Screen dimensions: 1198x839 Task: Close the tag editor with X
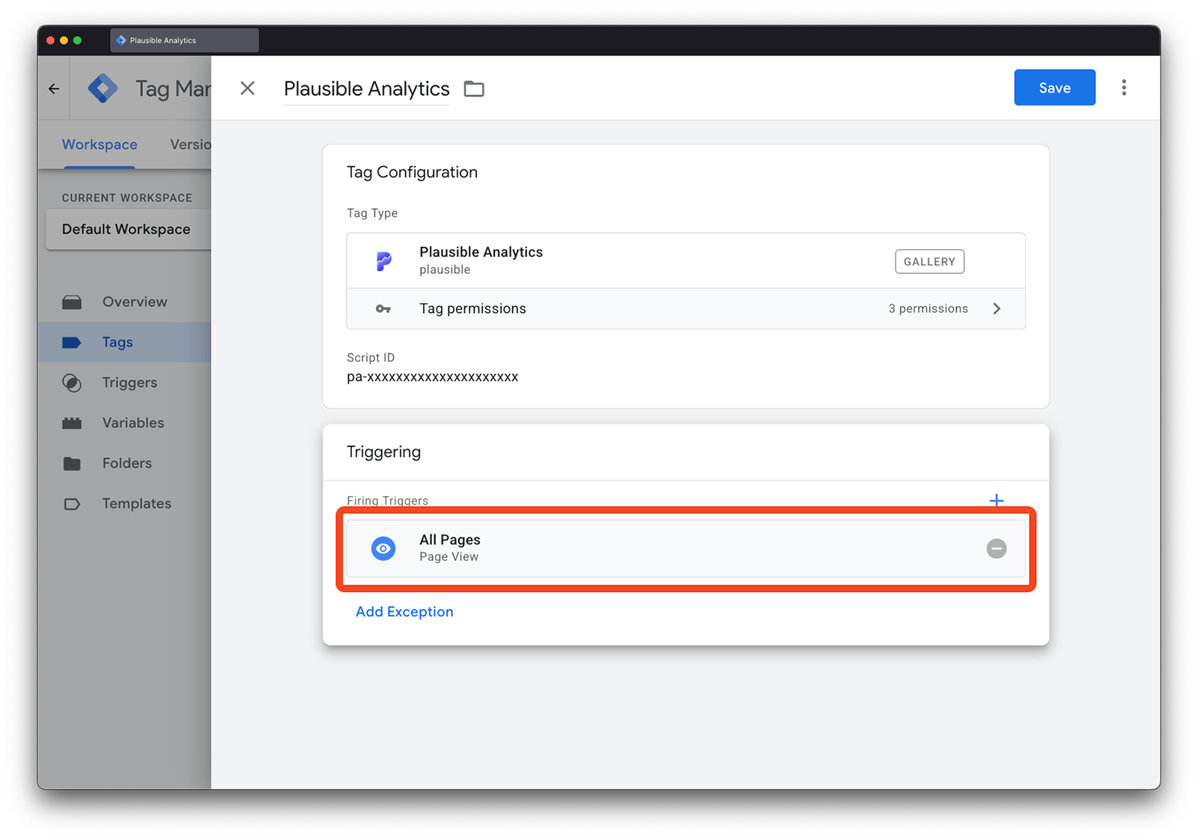point(247,88)
